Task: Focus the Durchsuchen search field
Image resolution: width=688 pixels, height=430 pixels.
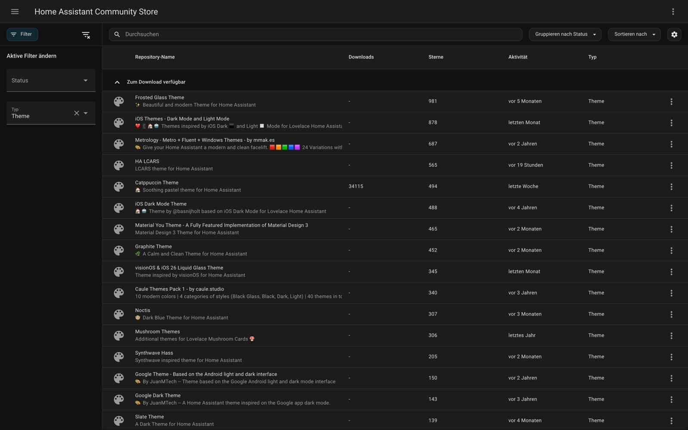Action: pos(316,34)
